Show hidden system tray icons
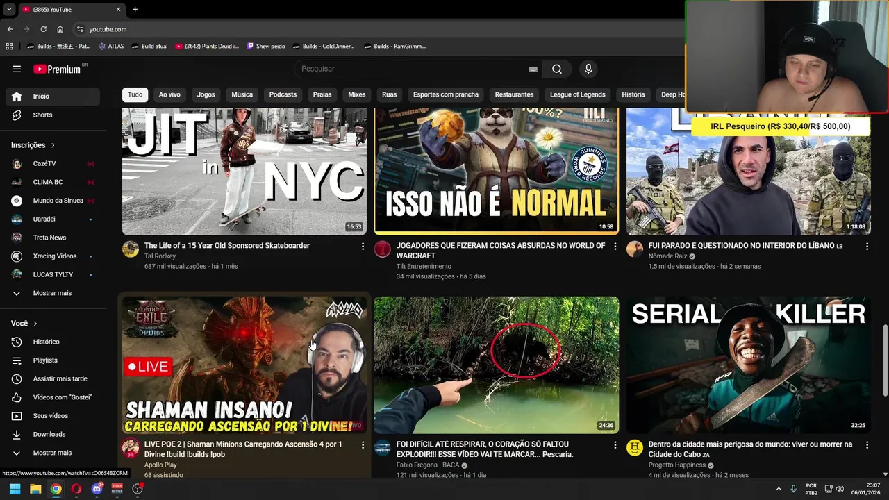Image resolution: width=889 pixels, height=500 pixels. tap(778, 489)
